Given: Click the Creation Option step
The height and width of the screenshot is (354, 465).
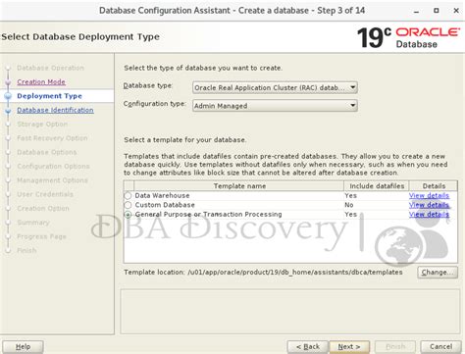Looking at the screenshot, I should pyautogui.click(x=43, y=209).
